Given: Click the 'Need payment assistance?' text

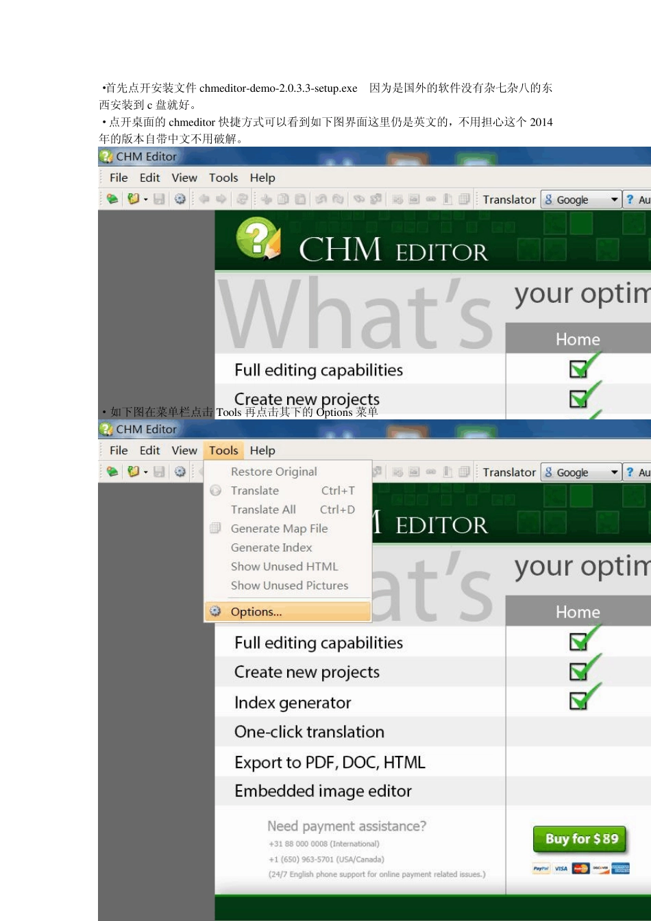Looking at the screenshot, I should coord(347,826).
